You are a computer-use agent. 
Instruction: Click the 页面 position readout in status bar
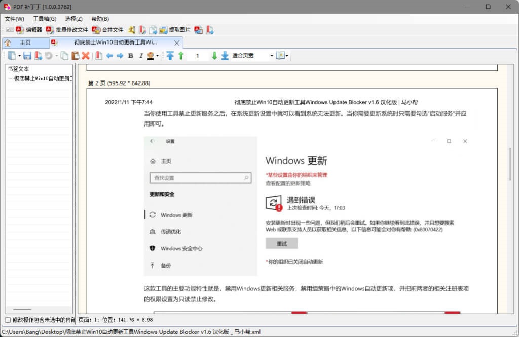pyautogui.click(x=116, y=320)
